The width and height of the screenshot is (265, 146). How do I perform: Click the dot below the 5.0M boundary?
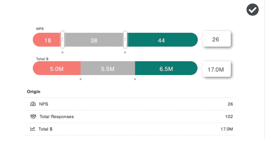81,79
